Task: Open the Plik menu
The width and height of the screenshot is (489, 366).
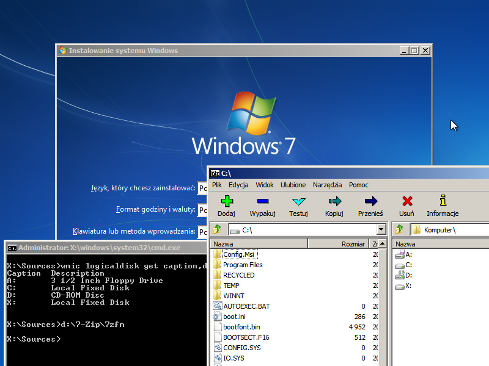Action: point(217,185)
